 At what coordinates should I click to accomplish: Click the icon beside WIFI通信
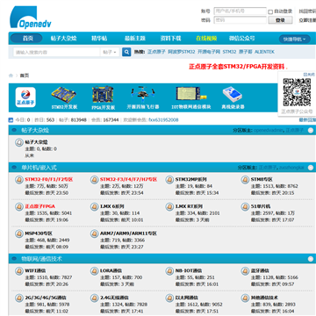[19, 271]
